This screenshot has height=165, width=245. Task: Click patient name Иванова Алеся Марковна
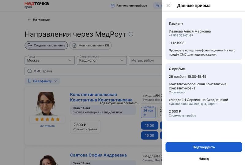[190, 31]
